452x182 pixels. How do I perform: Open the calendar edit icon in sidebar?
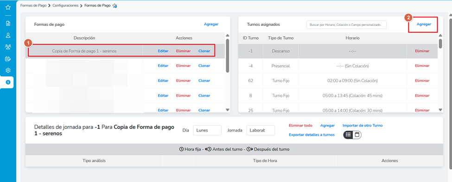point(8,59)
